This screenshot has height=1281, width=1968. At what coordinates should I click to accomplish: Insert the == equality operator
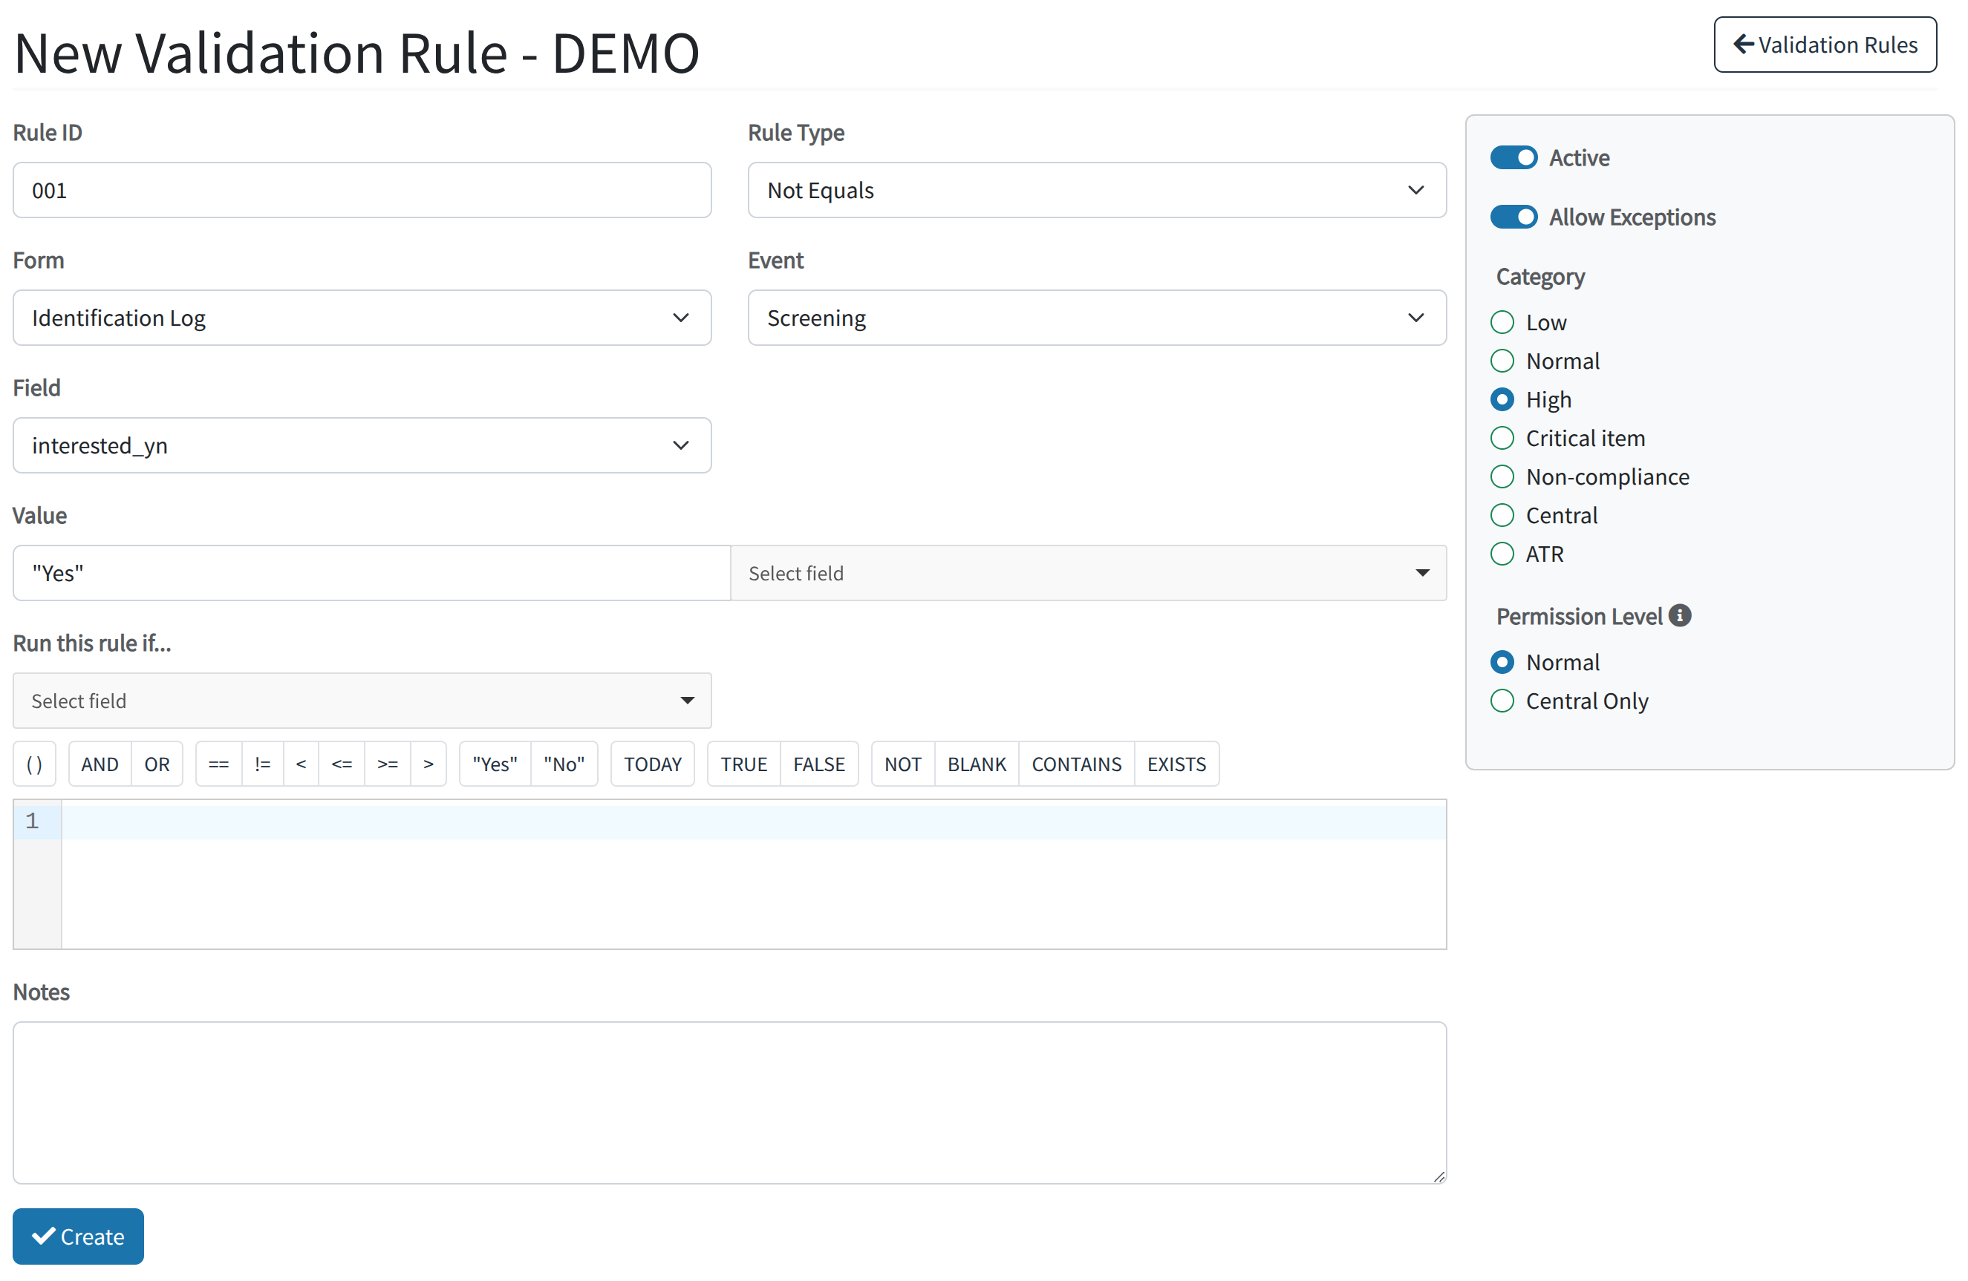click(218, 764)
